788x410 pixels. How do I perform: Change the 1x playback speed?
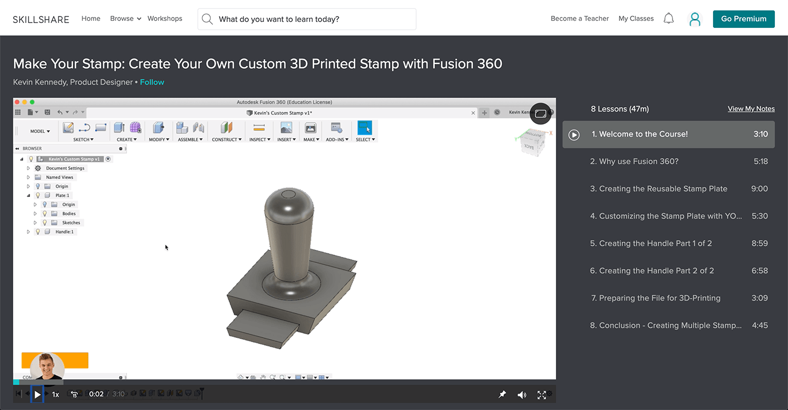coord(55,394)
